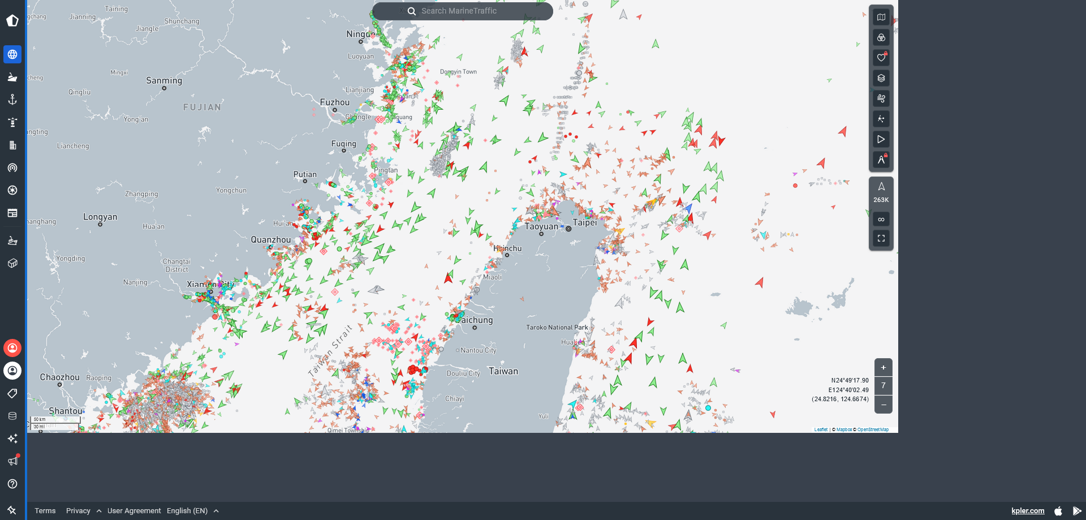Open the Lighthouse stations icon in sidebar
1086x520 pixels.
(12, 122)
